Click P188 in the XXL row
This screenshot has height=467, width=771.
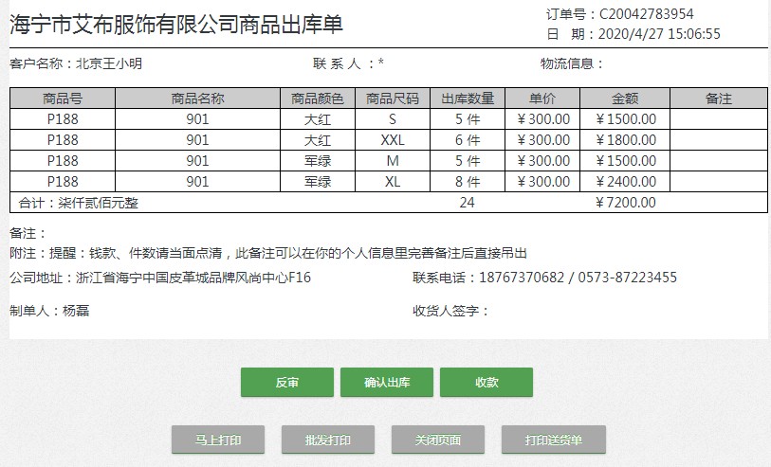tap(63, 140)
